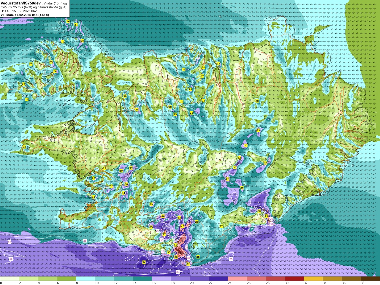
Task: Click the yellow gust label "47"
Action: 164,235
